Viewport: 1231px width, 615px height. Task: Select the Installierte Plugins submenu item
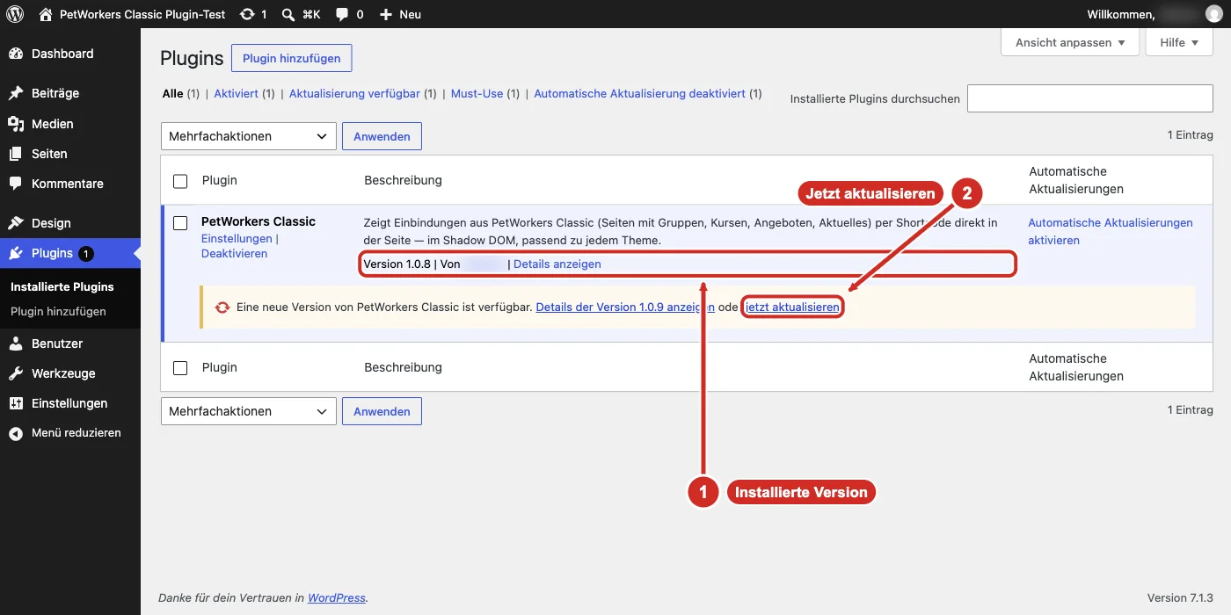(x=62, y=286)
